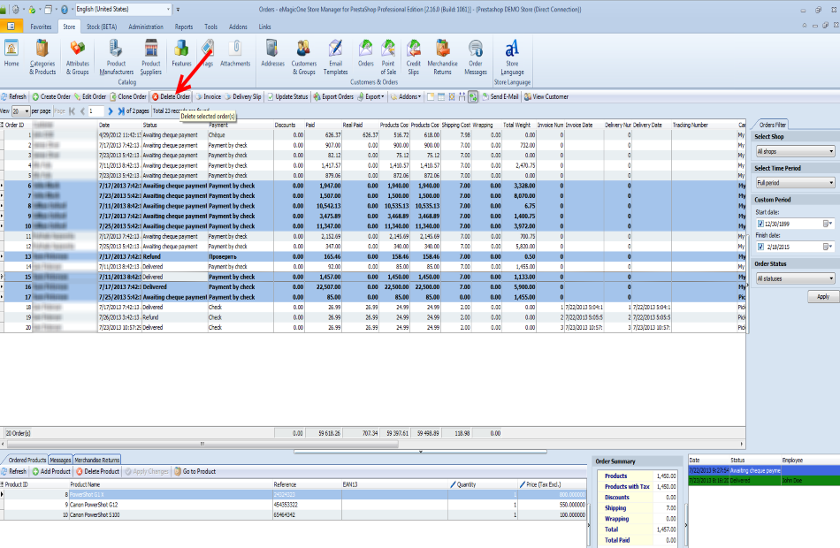This screenshot has width=840, height=548.
Task: Open Order Status dropdown
Action: click(x=795, y=278)
